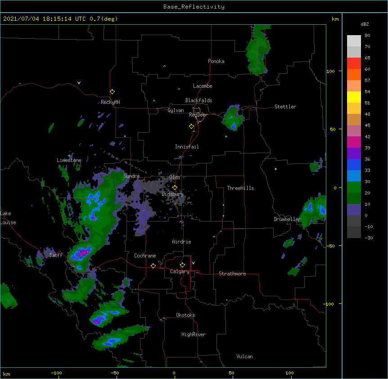Viewport: 388px width, 379px height.
Task: Click the Ponoka city label
Action: coord(216,61)
